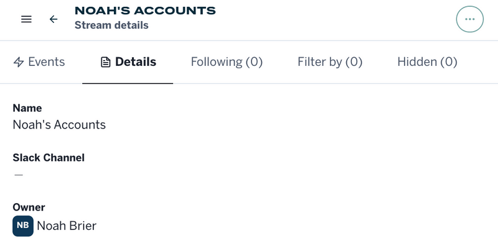Click the underline beneath the Details tab
This screenshot has height=249, width=498.
[128, 83]
